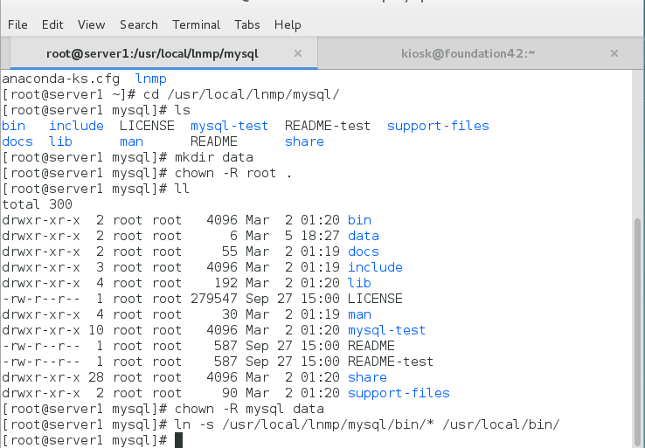Click the 'ln -s' symlink command
Viewport: 645px width, 448px height.
pyautogui.click(x=367, y=424)
